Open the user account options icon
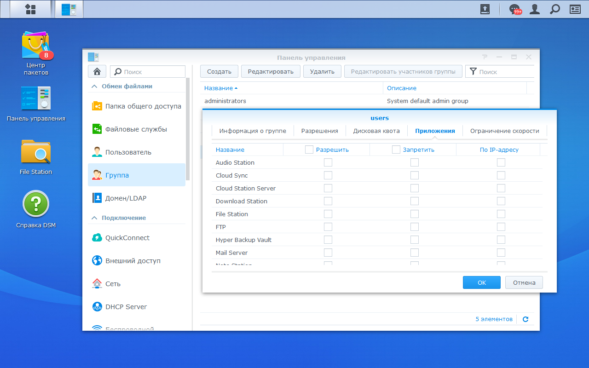 tap(535, 9)
